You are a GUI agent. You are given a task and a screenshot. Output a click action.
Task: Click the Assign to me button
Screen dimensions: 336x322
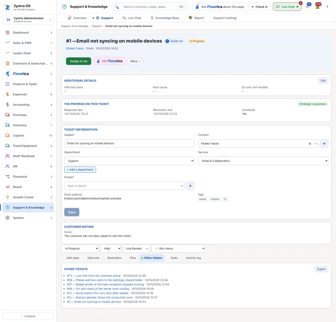pyautogui.click(x=78, y=61)
